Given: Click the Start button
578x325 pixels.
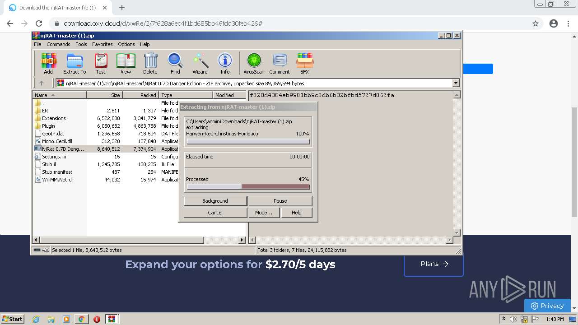Looking at the screenshot, I should [13, 319].
